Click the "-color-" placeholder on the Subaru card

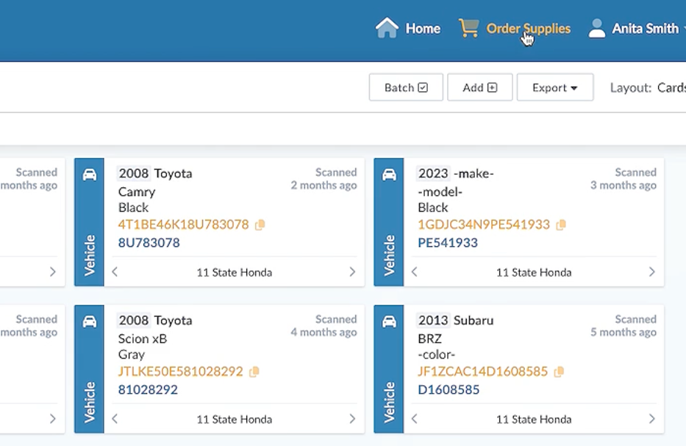436,355
